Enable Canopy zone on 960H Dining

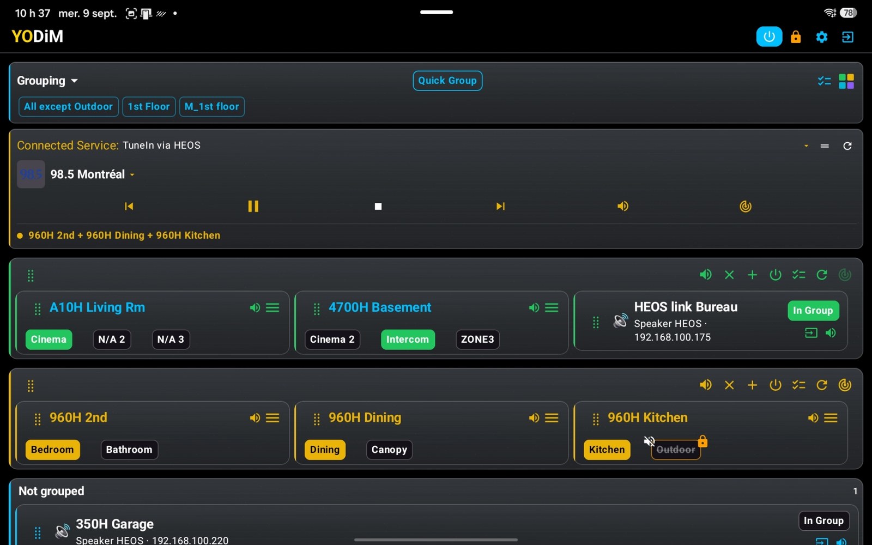tap(389, 450)
